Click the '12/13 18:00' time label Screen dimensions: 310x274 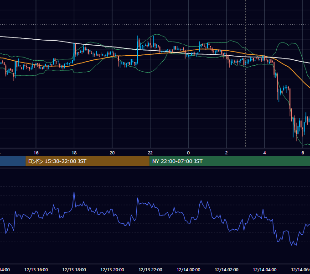[x=74, y=269]
